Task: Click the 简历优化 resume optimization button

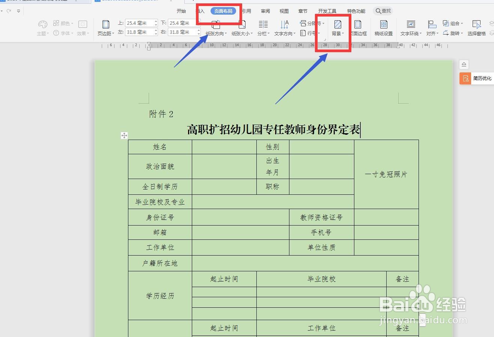Action: tap(477, 78)
